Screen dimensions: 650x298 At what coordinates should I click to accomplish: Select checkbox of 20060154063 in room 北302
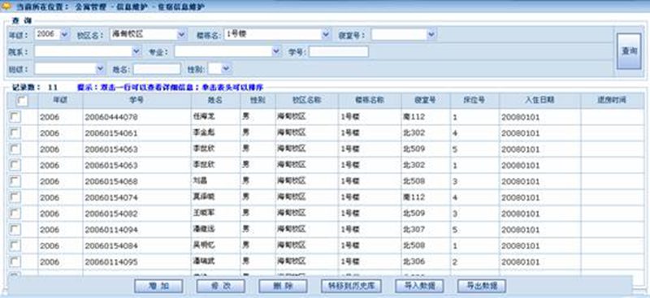[x=15, y=166]
